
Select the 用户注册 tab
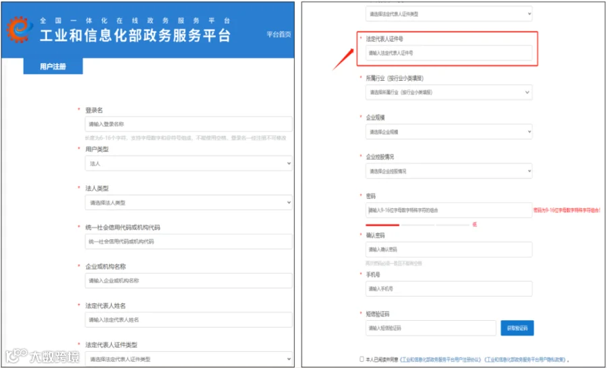click(x=53, y=67)
